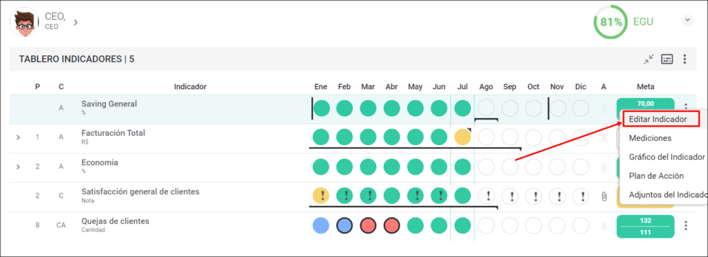Click Saving General January green circle
Viewport: 708px width, 257px height.
[321, 108]
